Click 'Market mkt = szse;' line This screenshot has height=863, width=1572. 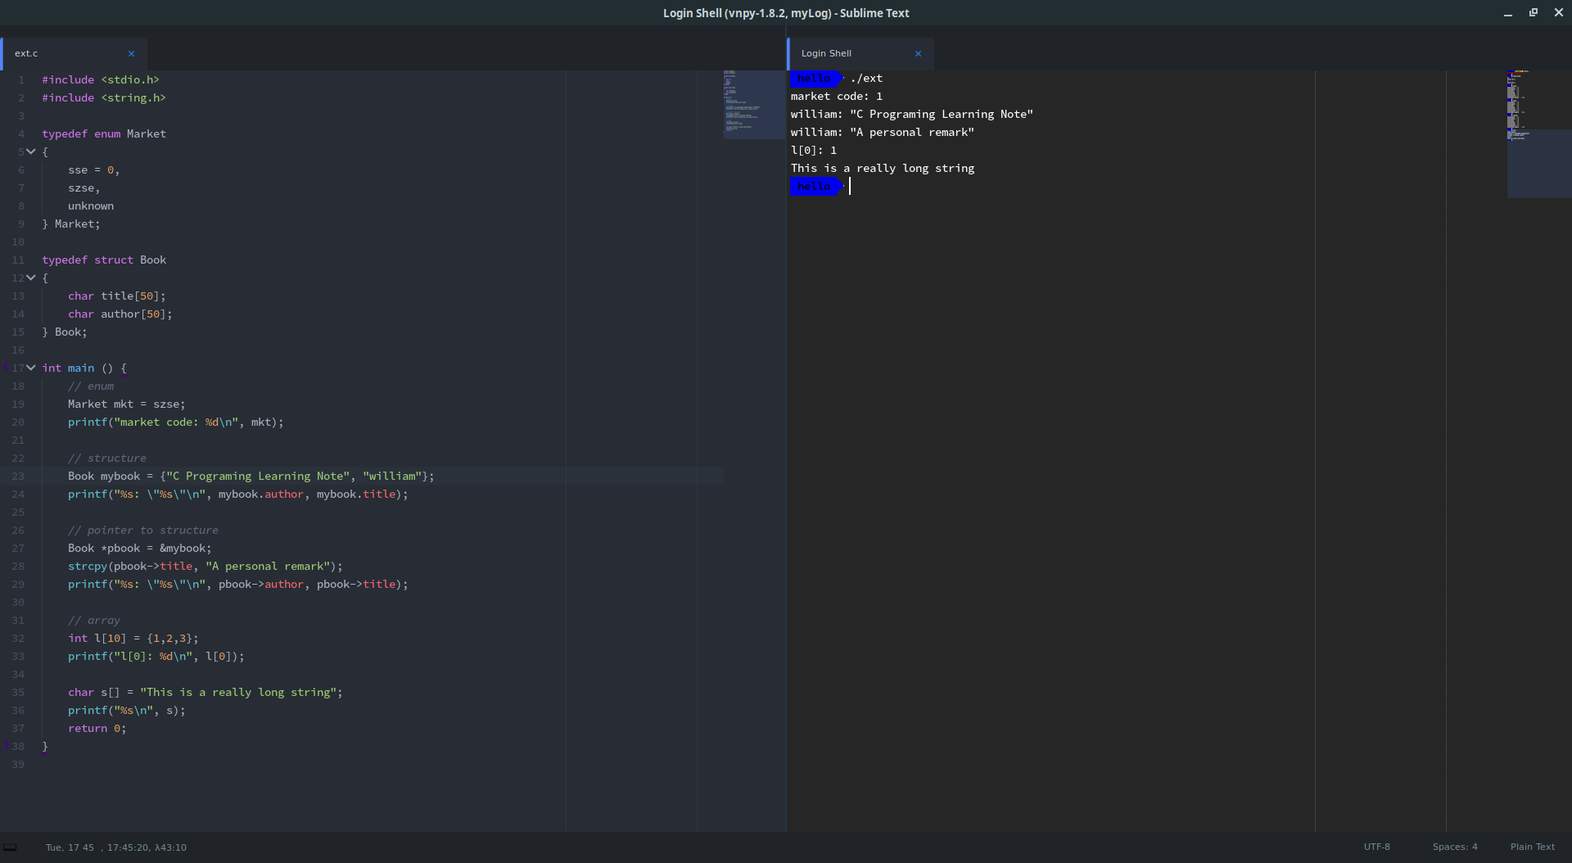pos(127,404)
